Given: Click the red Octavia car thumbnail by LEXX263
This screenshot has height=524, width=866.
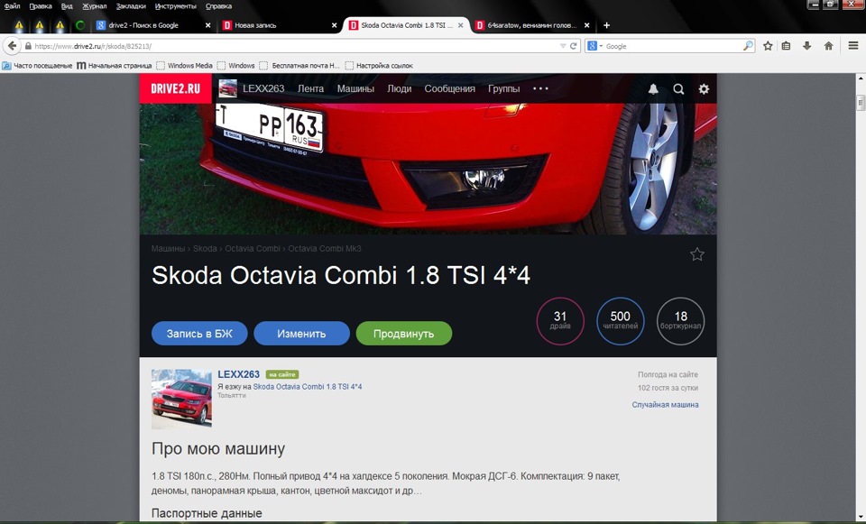Looking at the screenshot, I should [180, 398].
